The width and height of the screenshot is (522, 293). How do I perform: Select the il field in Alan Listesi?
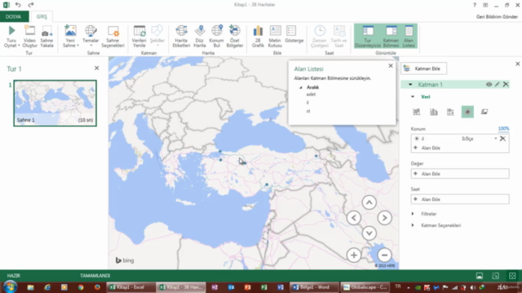[x=307, y=103]
